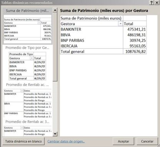Screen dimensions: 160x147
Task: Click Tabla dinámica en blanco button
Action: click(23, 141)
